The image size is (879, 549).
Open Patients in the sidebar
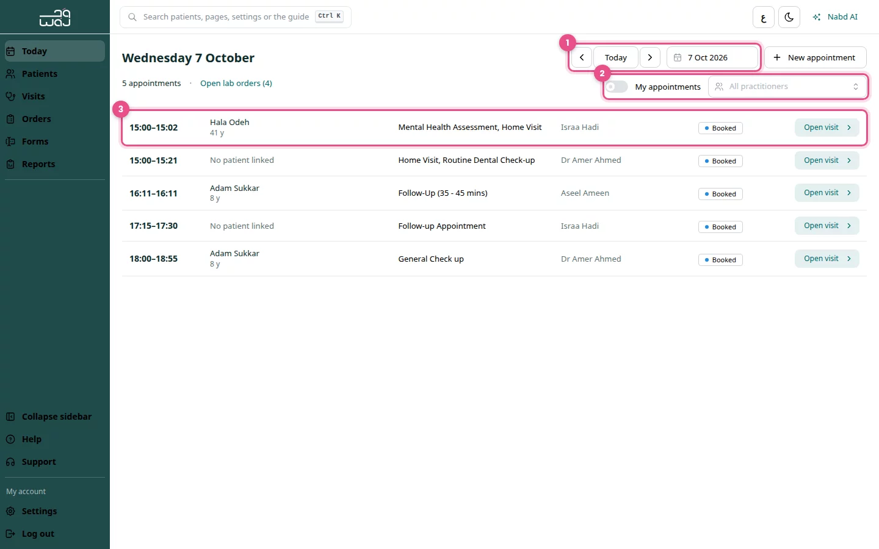[55, 74]
